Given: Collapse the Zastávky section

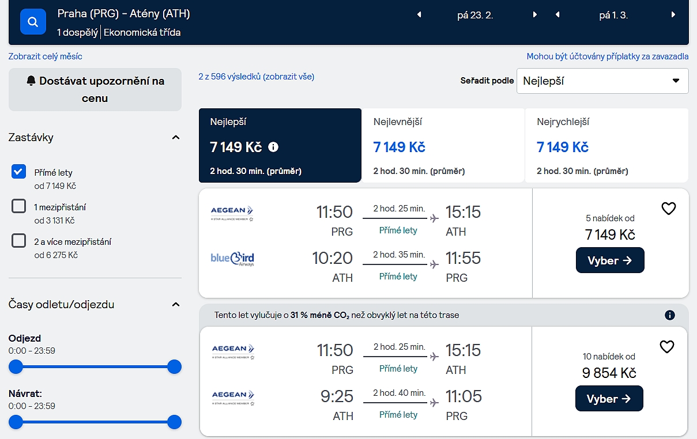Looking at the screenshot, I should (176, 138).
